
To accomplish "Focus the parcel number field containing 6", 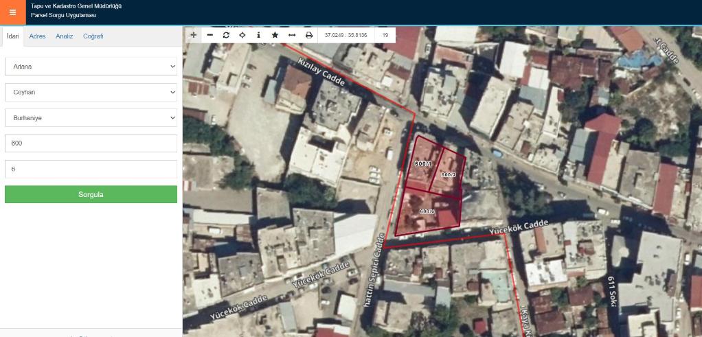I will coord(91,169).
